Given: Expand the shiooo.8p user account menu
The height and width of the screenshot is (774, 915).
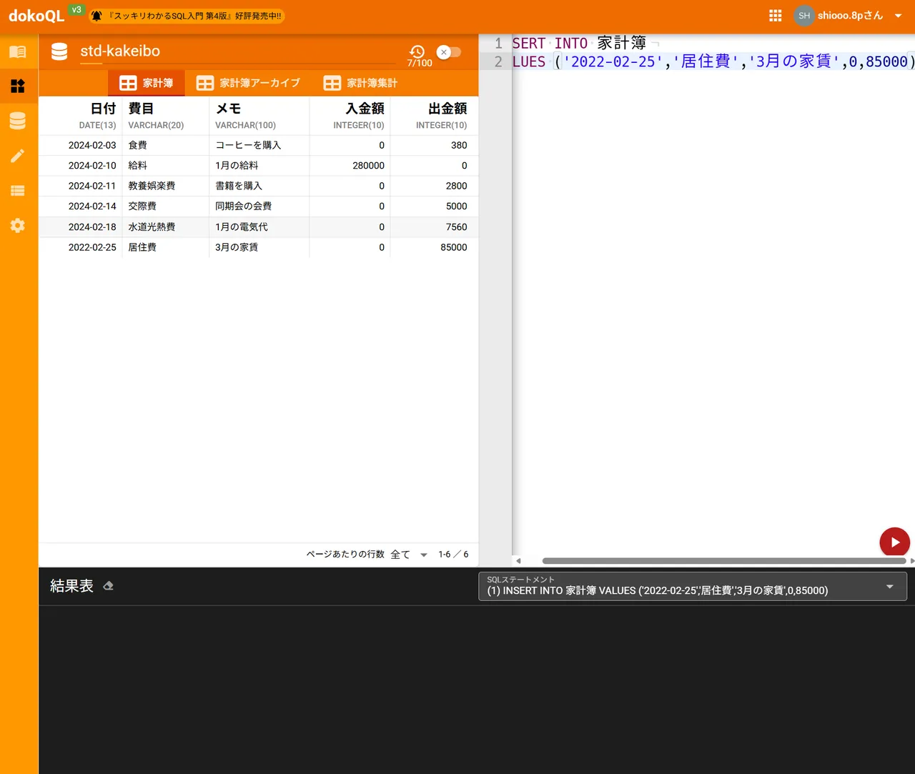Looking at the screenshot, I should click(x=898, y=16).
